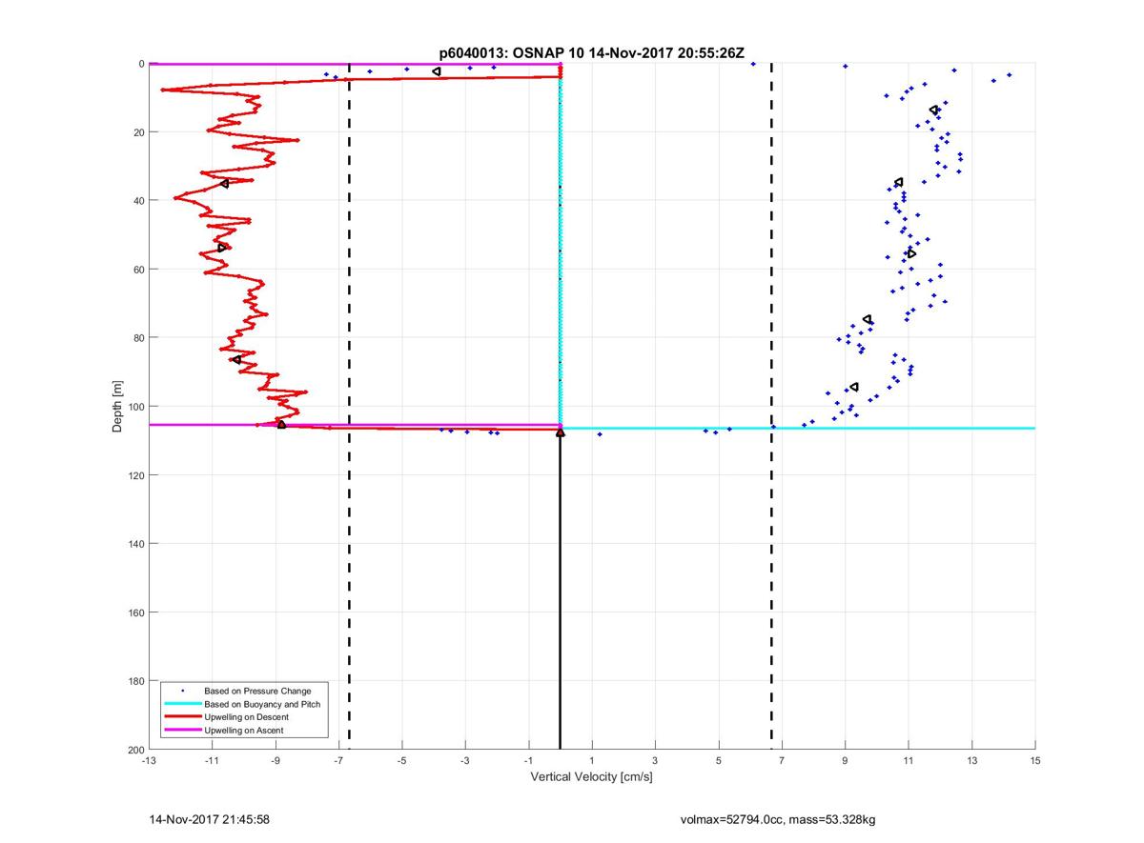The image size is (1144, 843).
Task: Click the cyan line swatch in legend
Action: pyautogui.click(x=183, y=703)
